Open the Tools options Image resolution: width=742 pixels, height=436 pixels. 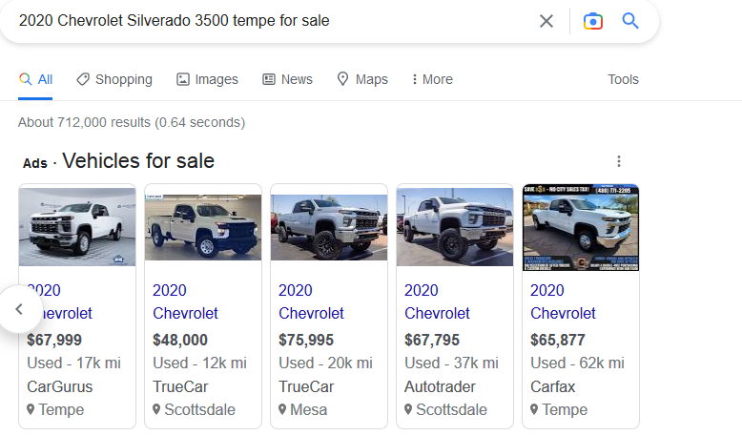pyautogui.click(x=623, y=79)
